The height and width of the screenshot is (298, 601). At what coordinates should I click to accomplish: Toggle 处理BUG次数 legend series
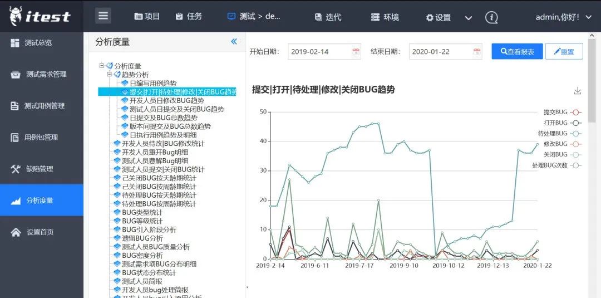[557, 165]
